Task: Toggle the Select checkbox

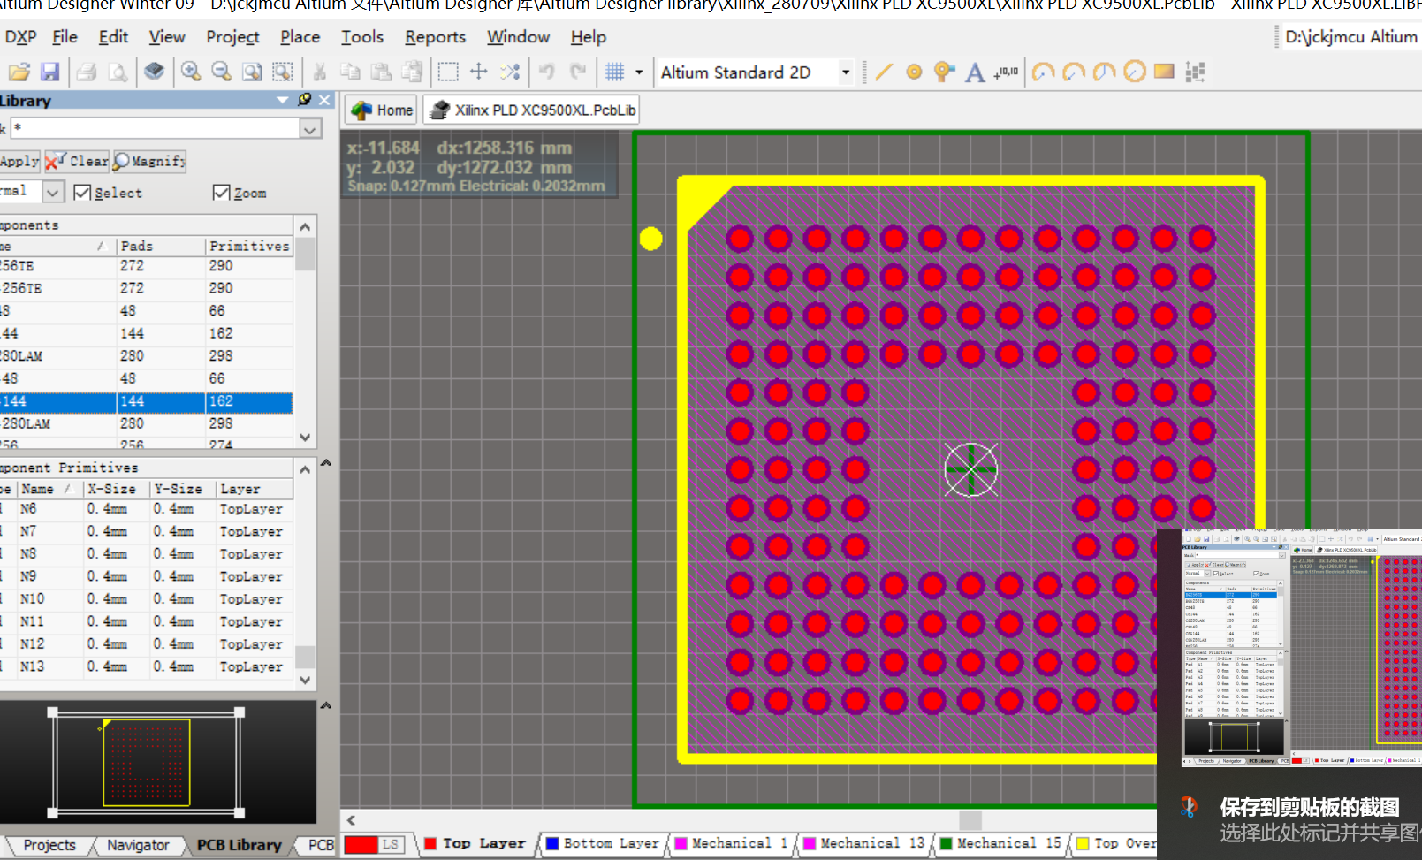Action: 83,193
